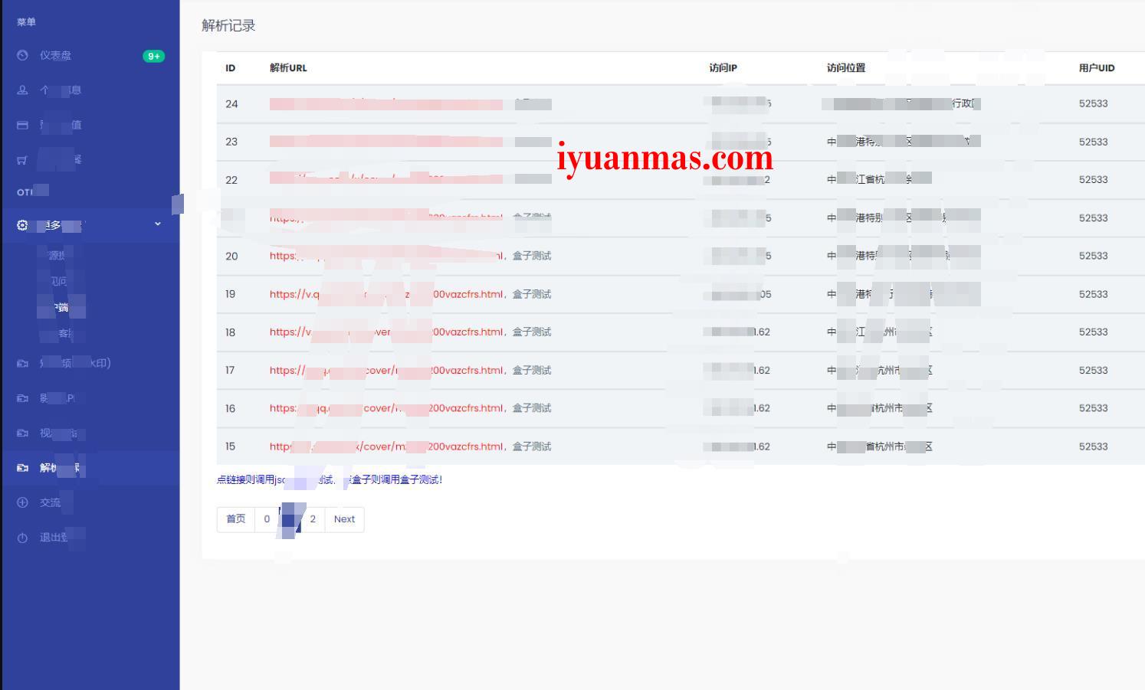Image resolution: width=1145 pixels, height=690 pixels.
Task: Click the shopping cart icon in the sidebar
Action: click(22, 160)
